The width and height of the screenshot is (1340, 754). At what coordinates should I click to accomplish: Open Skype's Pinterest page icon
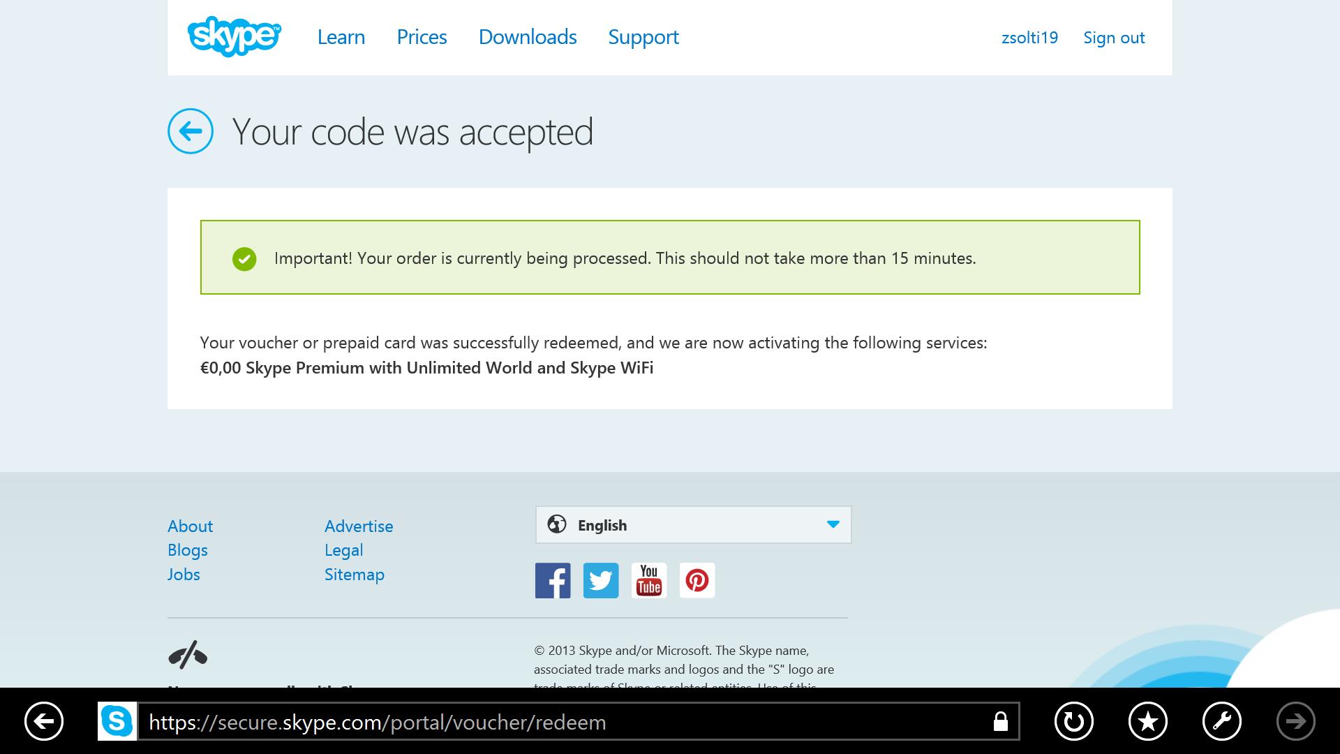(697, 580)
